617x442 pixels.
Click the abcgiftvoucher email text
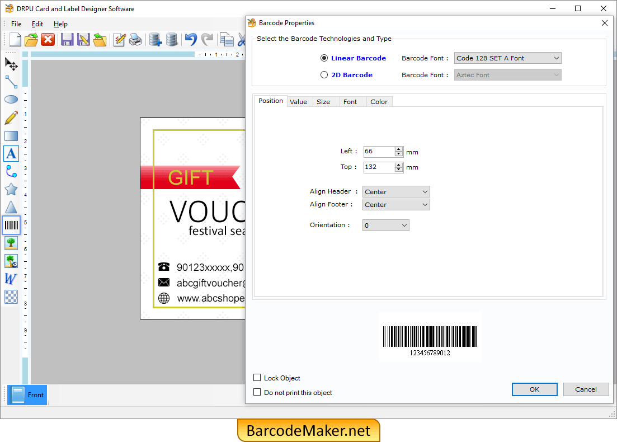[x=211, y=283]
